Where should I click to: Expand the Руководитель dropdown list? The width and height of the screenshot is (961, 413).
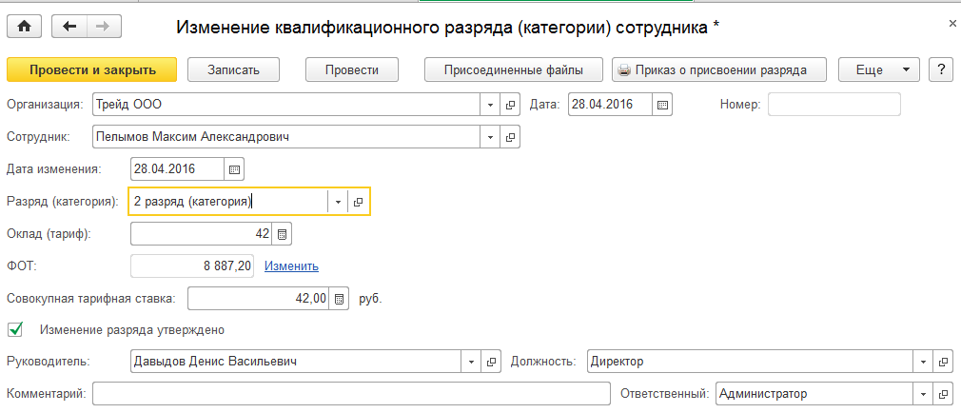click(472, 362)
